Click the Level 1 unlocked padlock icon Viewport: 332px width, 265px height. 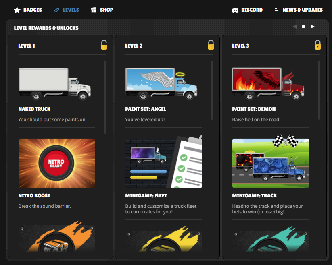coord(104,45)
